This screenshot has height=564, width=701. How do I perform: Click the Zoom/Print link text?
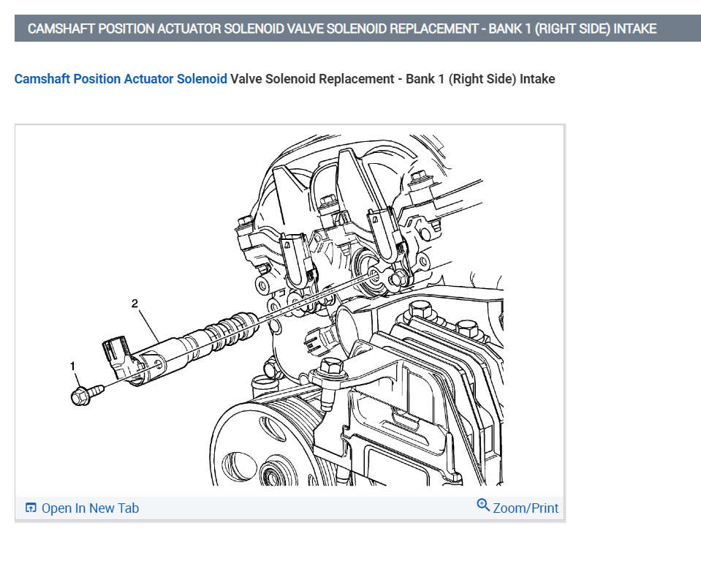tap(526, 508)
